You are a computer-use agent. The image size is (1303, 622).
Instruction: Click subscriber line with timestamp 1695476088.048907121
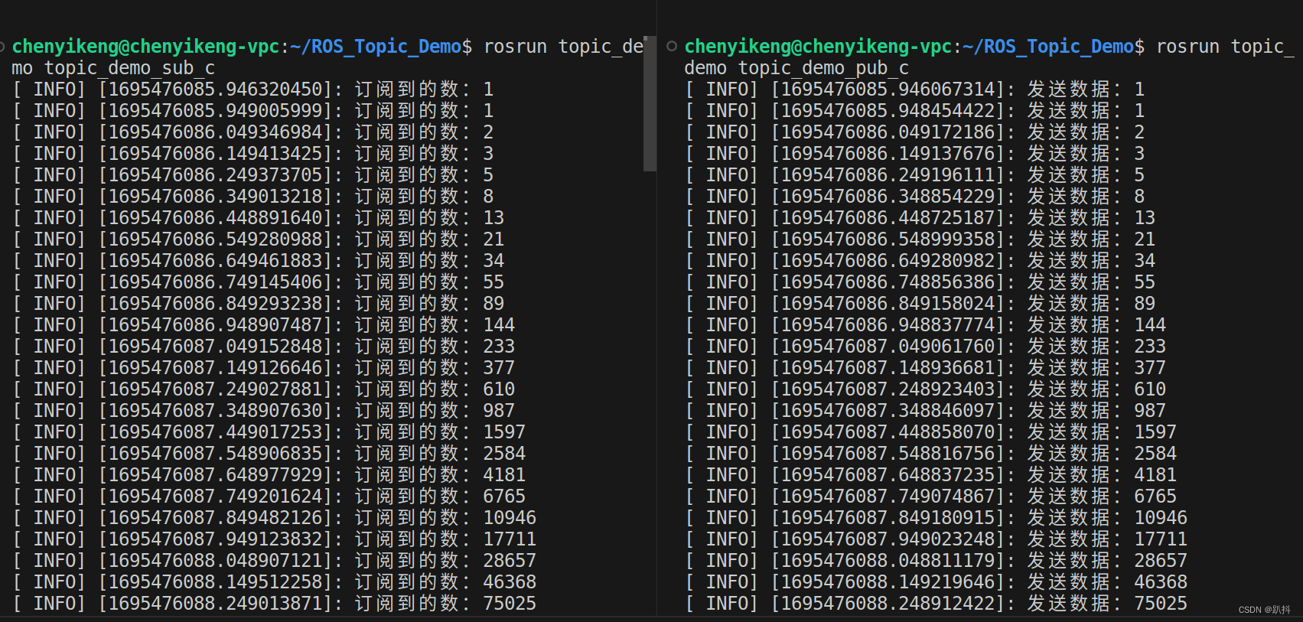tap(275, 561)
